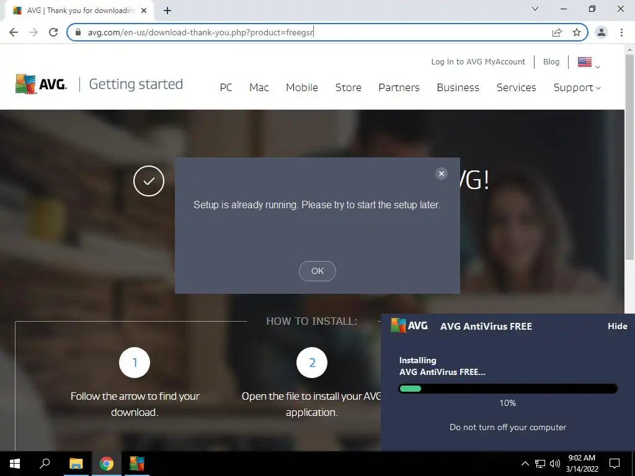635x476 pixels.
Task: Open the Windows Start menu
Action: 15,464
